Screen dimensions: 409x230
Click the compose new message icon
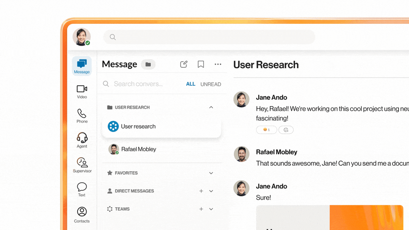click(184, 64)
